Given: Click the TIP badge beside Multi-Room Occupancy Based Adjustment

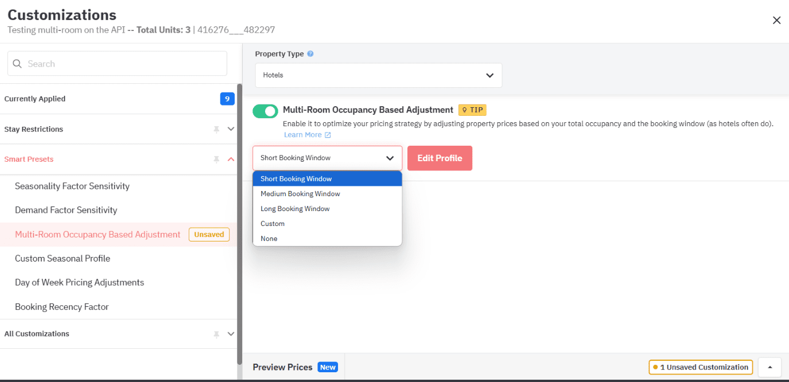Looking at the screenshot, I should pos(472,110).
